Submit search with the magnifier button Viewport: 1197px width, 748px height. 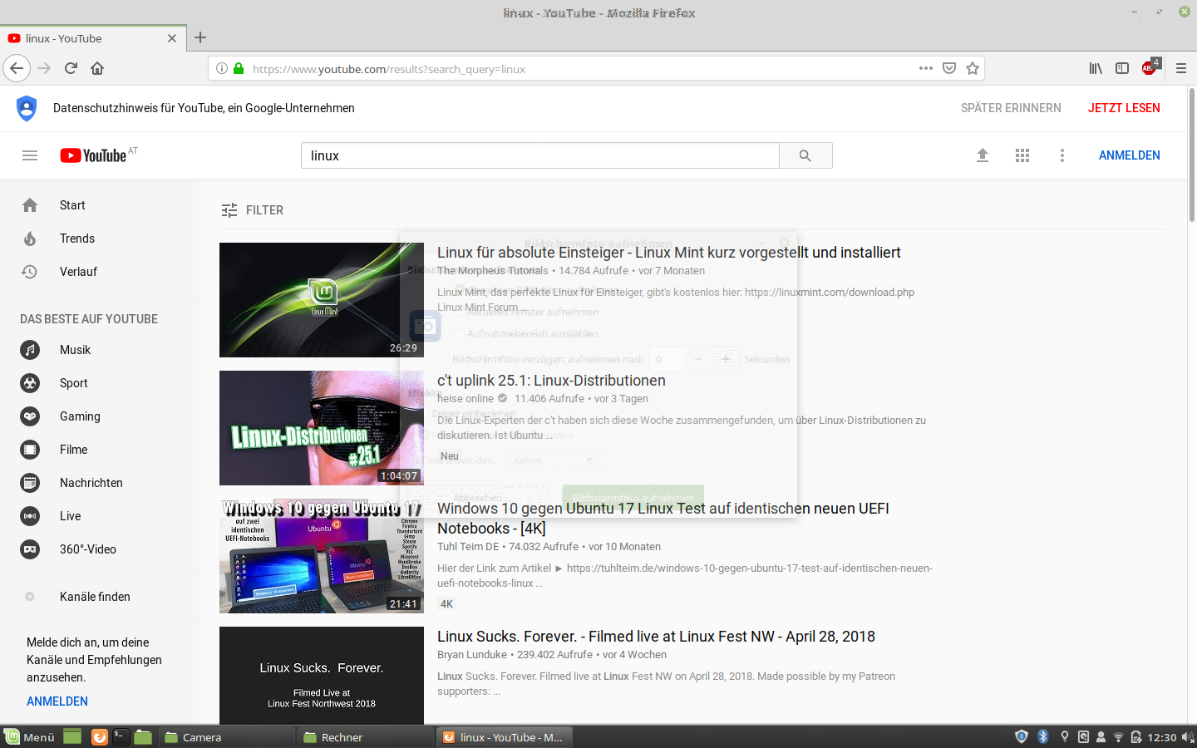point(805,155)
